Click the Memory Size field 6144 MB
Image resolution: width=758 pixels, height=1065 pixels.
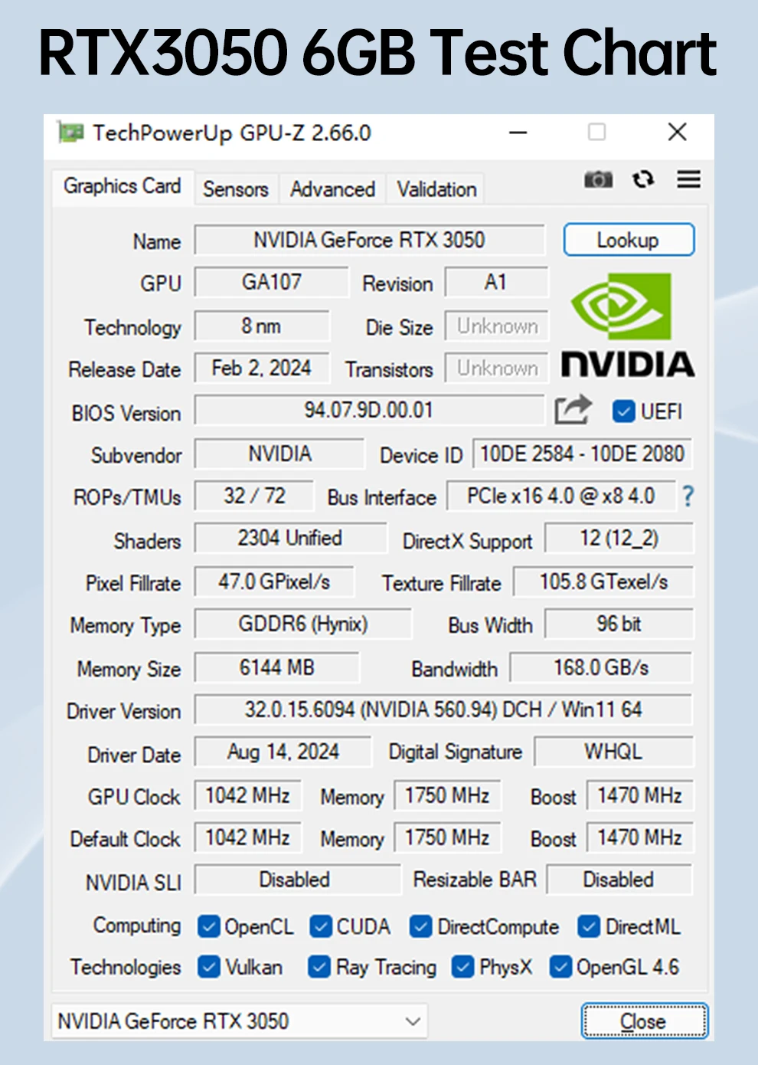(277, 667)
